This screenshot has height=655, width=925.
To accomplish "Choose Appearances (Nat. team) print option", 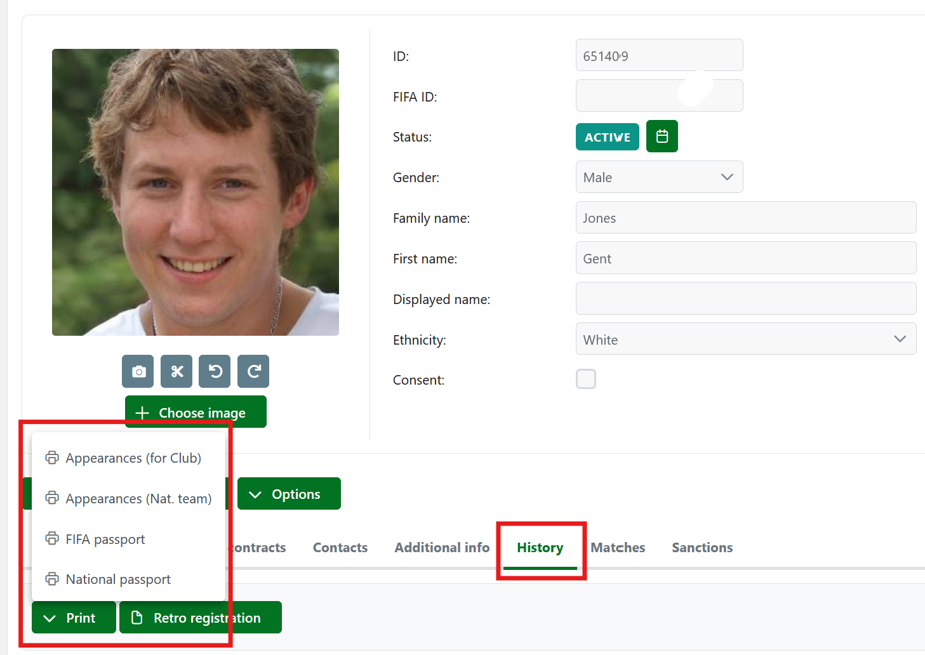I will pyautogui.click(x=128, y=499).
